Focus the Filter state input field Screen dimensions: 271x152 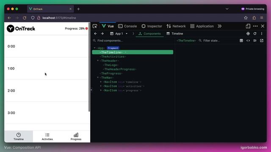pyautogui.click(x=218, y=41)
